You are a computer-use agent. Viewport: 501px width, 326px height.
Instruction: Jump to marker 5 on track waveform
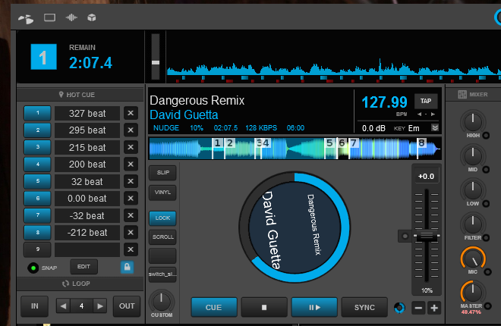coord(329,143)
